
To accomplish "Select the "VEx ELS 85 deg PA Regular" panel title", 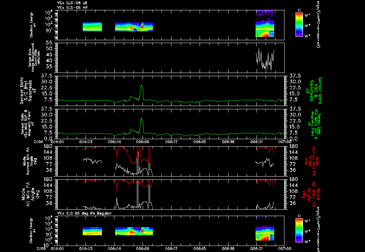I will 84,213.
